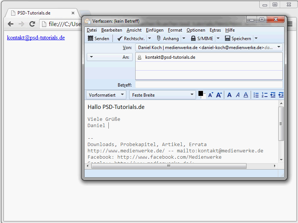Image resolution: width=298 pixels, height=223 pixels.
Task: Toggle italic formatting
Action: (x=238, y=95)
